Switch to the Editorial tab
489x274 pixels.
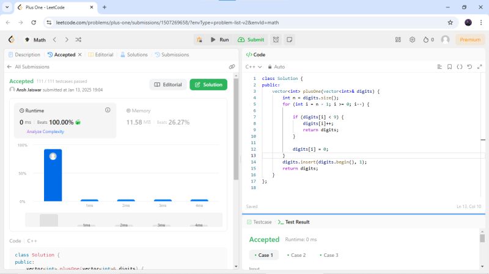(101, 54)
